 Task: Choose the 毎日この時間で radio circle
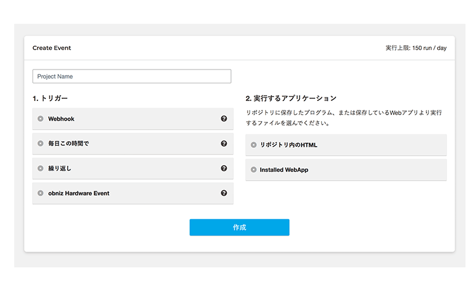pos(40,144)
